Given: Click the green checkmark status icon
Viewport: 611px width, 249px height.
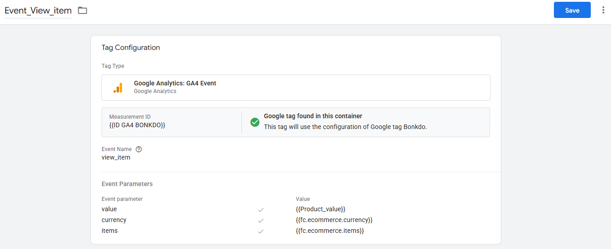Looking at the screenshot, I should tap(255, 122).
